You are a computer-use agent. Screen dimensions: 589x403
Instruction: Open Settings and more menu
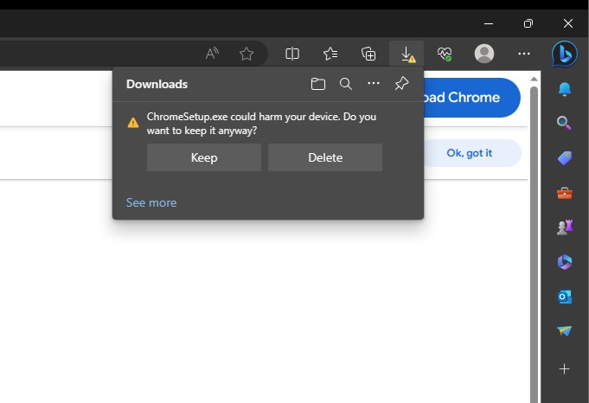point(523,54)
